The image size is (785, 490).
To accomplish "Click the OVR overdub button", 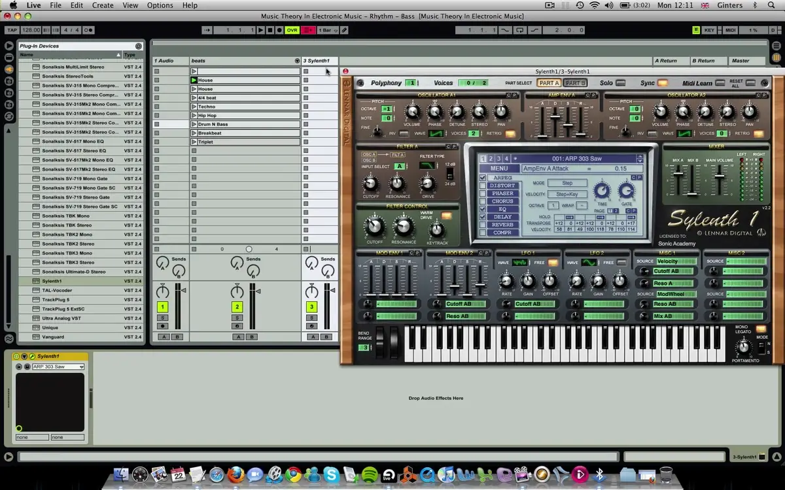I will pyautogui.click(x=292, y=30).
